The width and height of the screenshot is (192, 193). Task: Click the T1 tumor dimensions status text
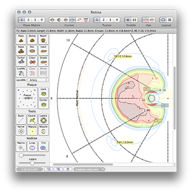click(x=87, y=31)
